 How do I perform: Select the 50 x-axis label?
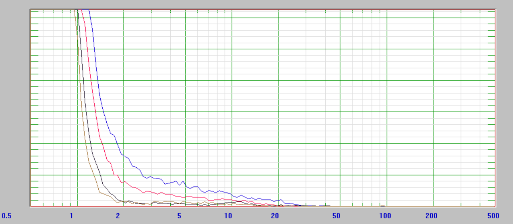pos(336,216)
